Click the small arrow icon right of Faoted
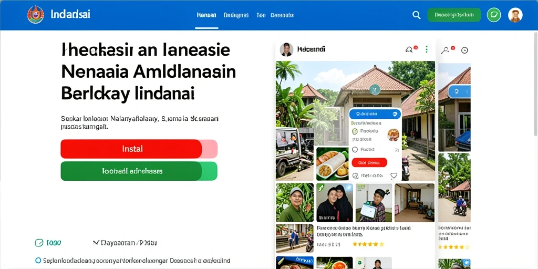Image resolution: width=538 pixels, height=269 pixels. click(397, 150)
